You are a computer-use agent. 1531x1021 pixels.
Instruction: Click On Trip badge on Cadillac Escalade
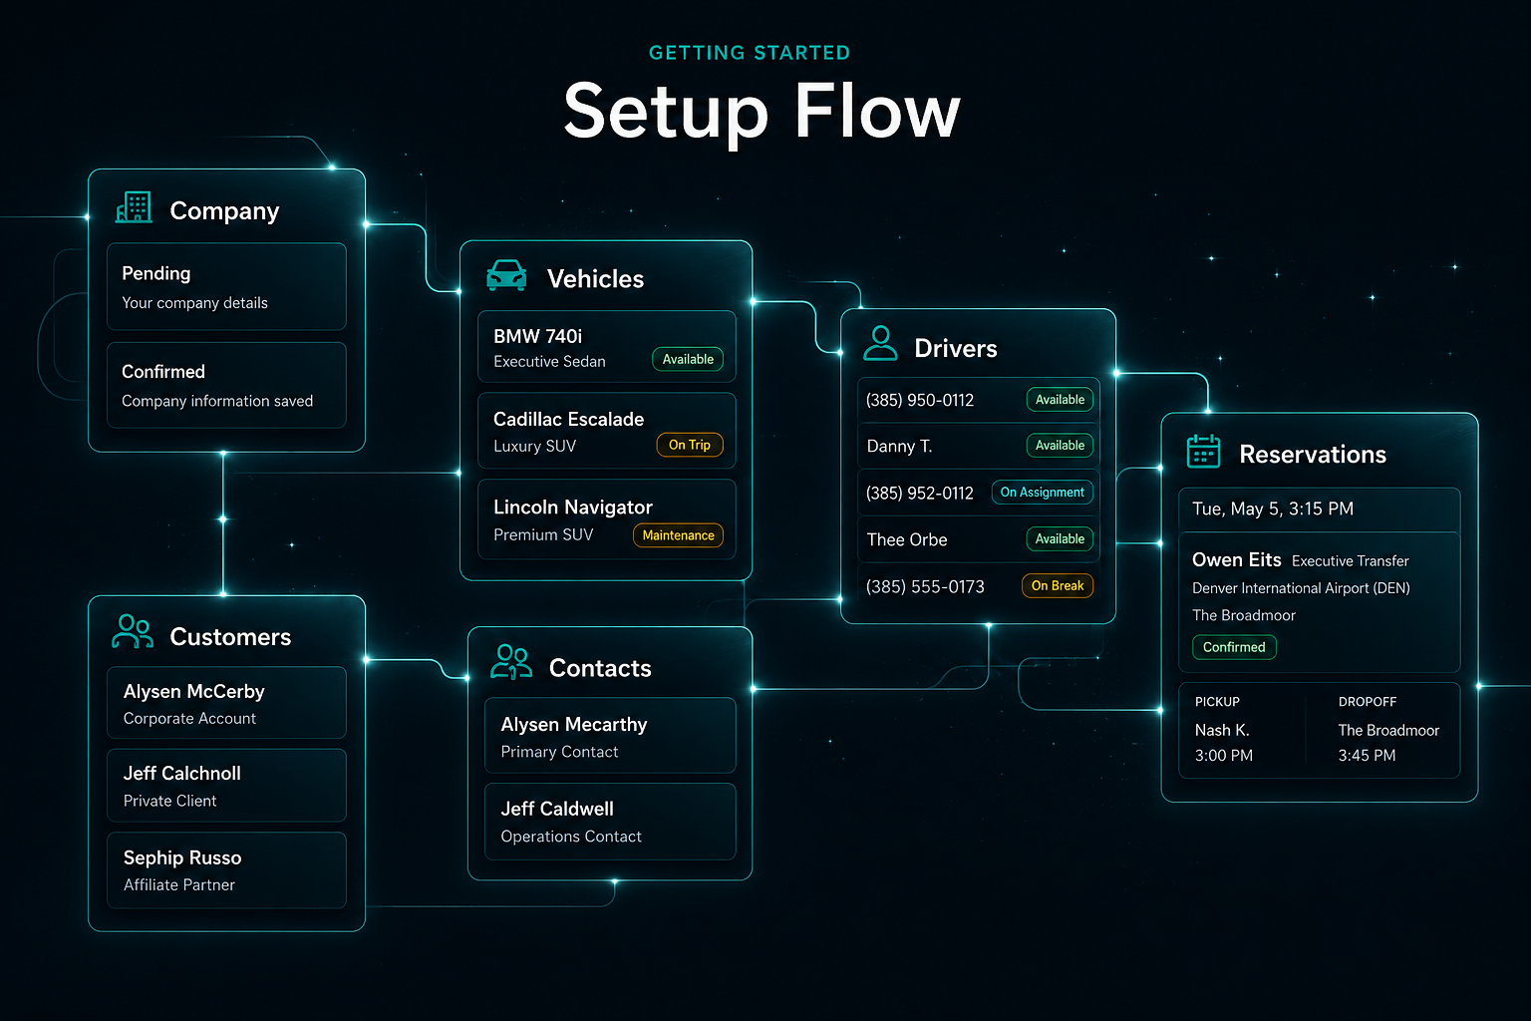coord(690,445)
